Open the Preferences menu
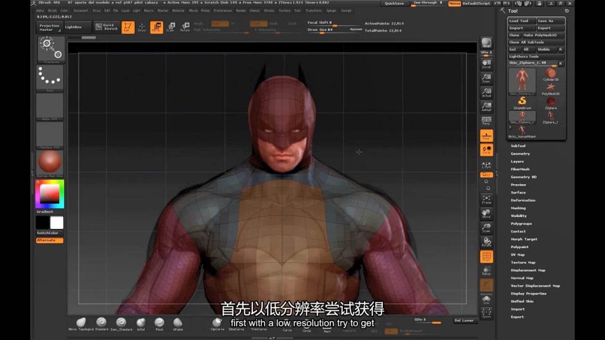This screenshot has height=340, width=605. [223, 11]
